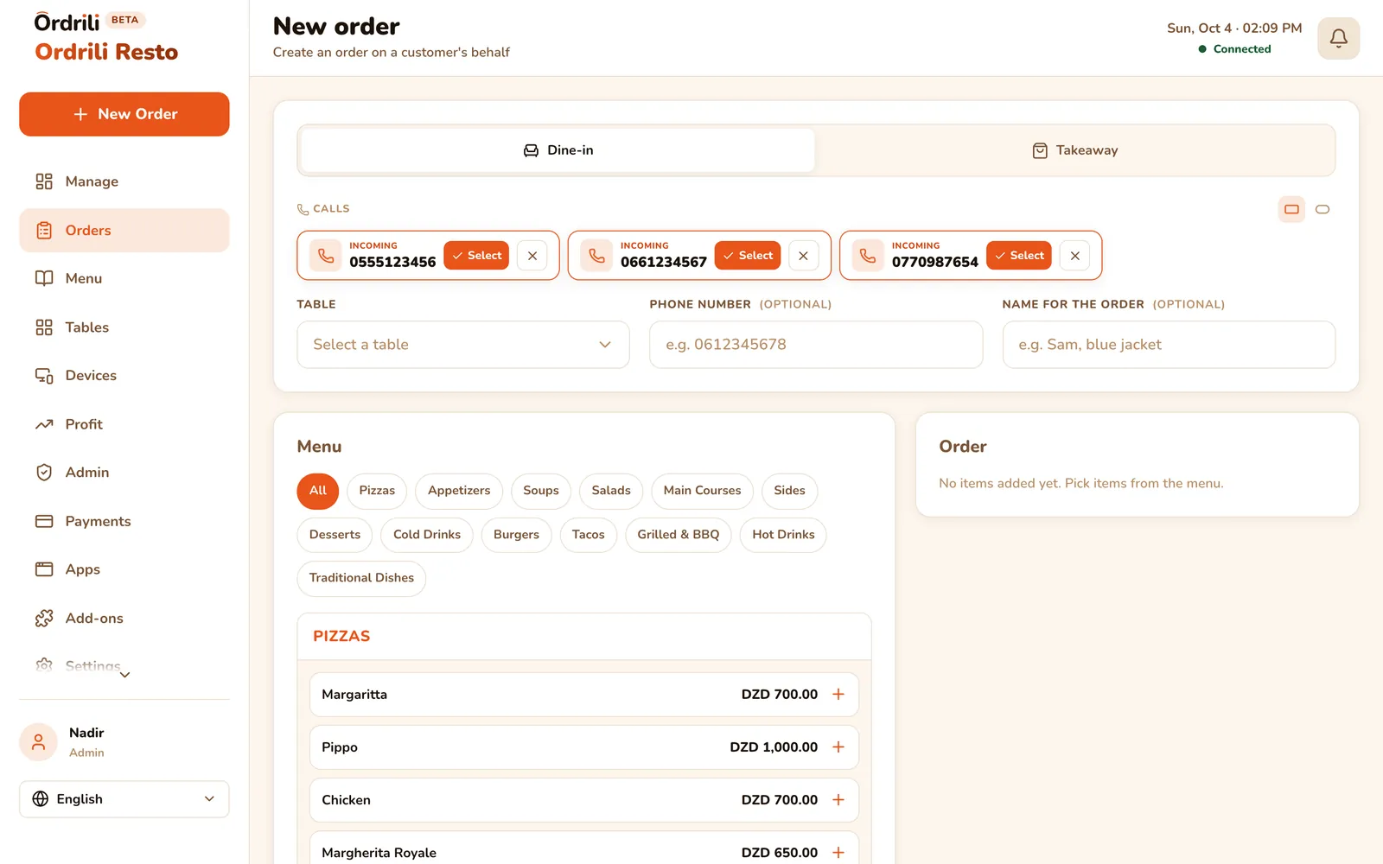This screenshot has height=864, width=1383.
Task: Add Pippo pizza with plus icon
Action: click(838, 747)
